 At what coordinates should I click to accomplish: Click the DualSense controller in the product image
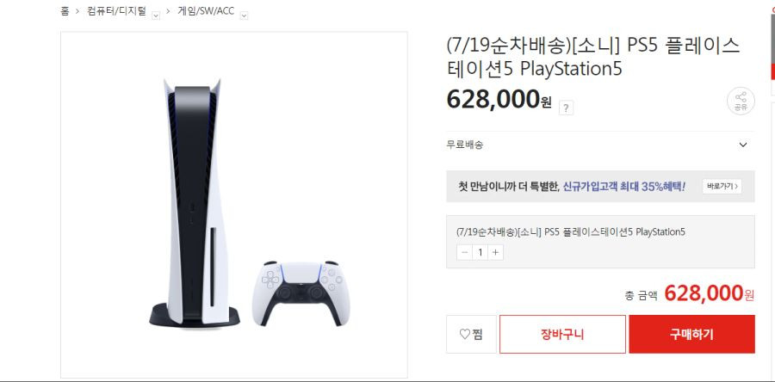pos(301,293)
